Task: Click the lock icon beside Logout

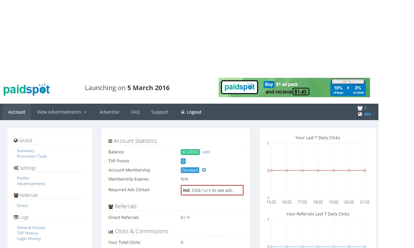Action: (183, 112)
